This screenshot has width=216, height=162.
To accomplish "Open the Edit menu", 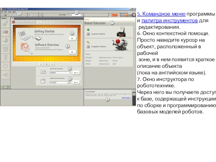I will pos(5,12).
